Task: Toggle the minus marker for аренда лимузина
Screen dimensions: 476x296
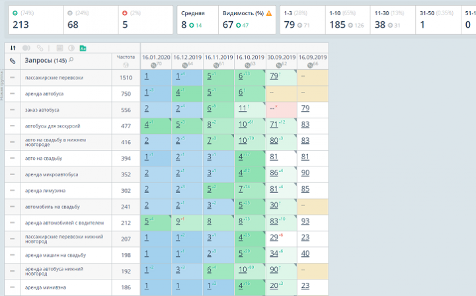Action: tap(13, 190)
